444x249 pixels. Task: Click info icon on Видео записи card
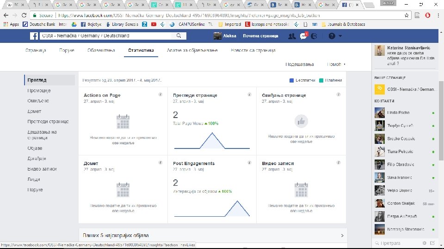pyautogui.click(x=339, y=163)
